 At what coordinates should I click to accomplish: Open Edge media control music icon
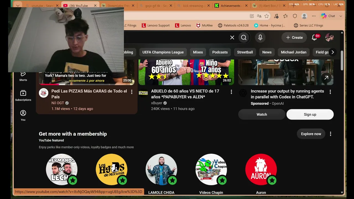pos(276,16)
